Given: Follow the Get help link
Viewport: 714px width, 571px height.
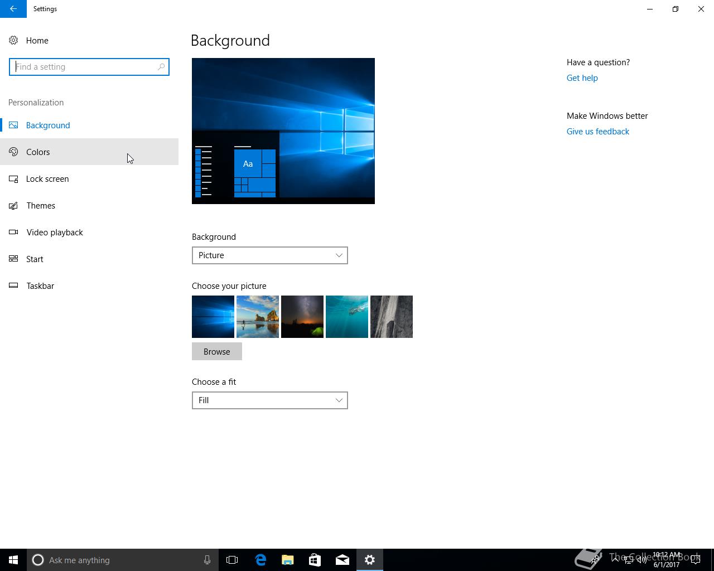Looking at the screenshot, I should [582, 78].
